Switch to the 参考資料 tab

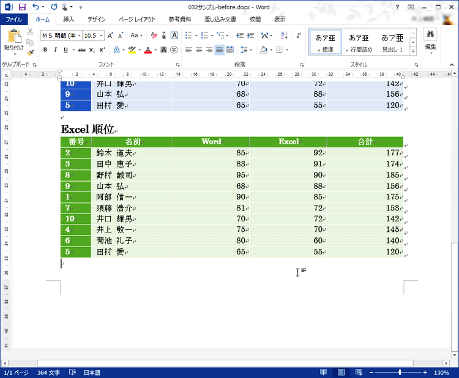[x=180, y=20]
